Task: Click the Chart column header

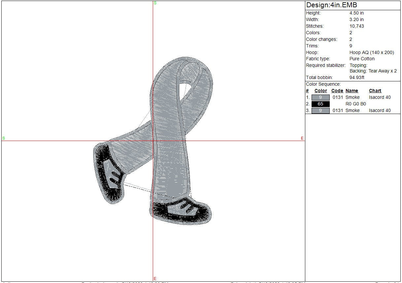Action: click(375, 91)
